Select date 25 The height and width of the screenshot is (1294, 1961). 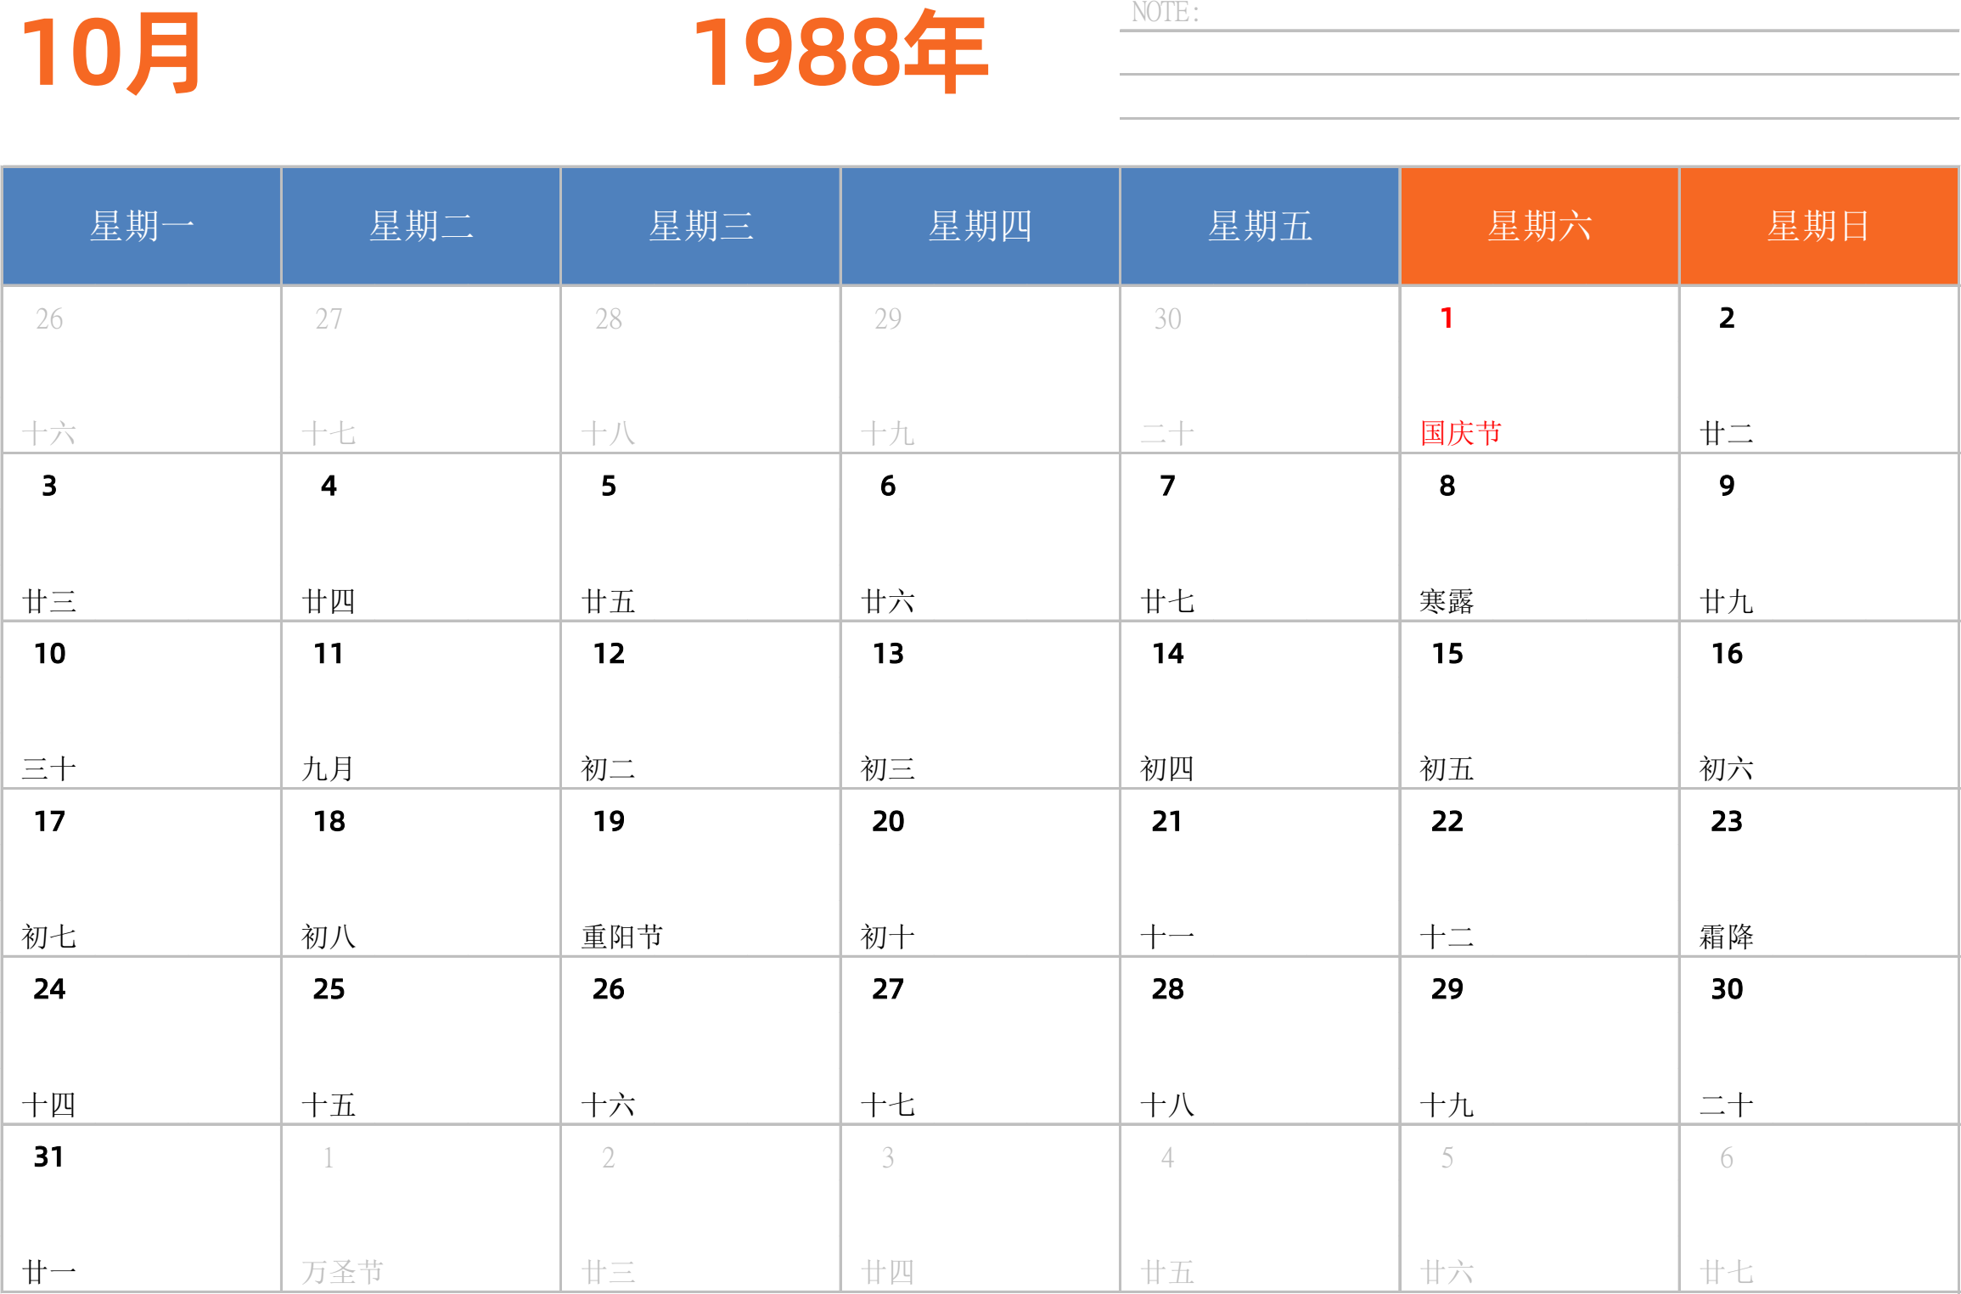pyautogui.click(x=329, y=989)
